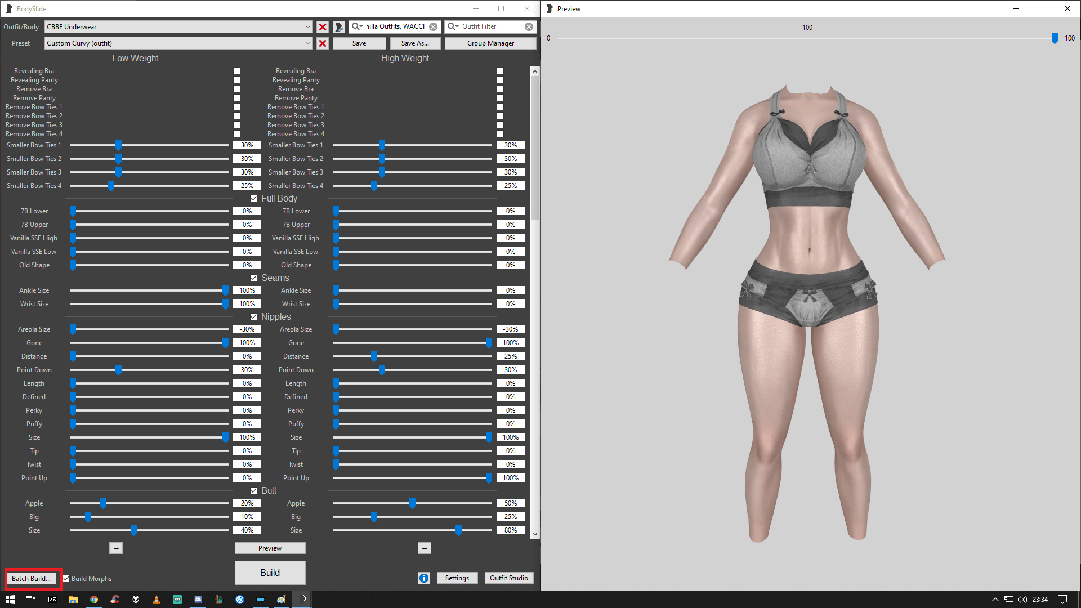The width and height of the screenshot is (1081, 608).
Task: Click the red X beside Preset dropdown
Action: coord(323,43)
